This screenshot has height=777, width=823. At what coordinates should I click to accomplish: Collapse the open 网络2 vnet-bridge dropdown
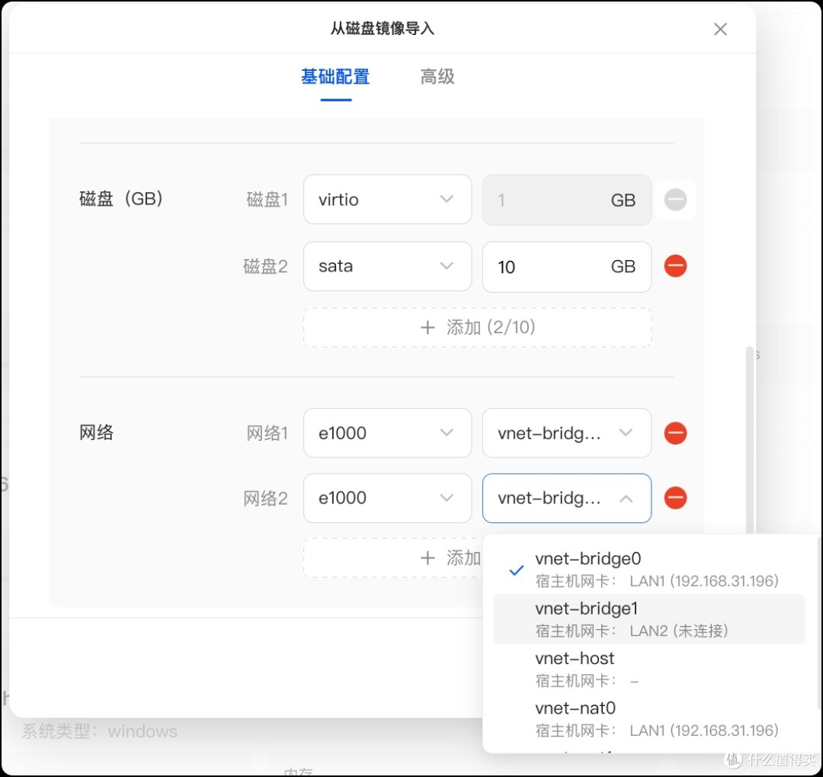[x=567, y=498]
